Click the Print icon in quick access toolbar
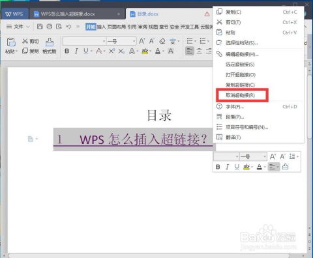 point(50,27)
